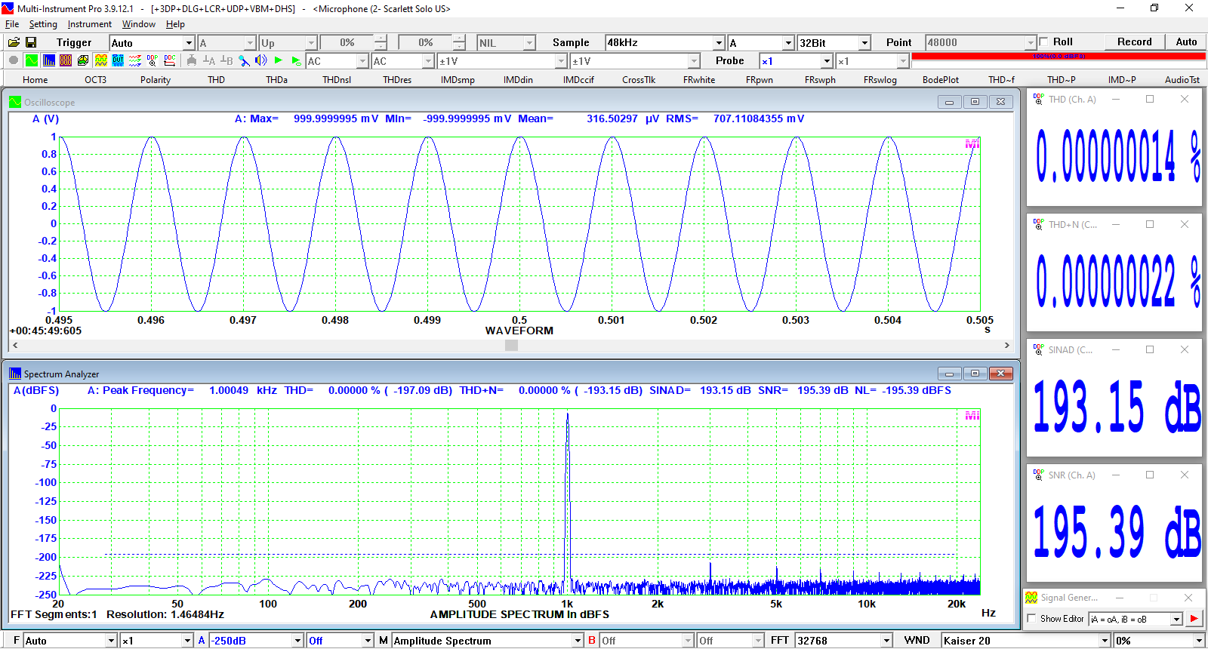Click the channel B marker icon
The width and height of the screenshot is (1208, 649).
pos(226,60)
